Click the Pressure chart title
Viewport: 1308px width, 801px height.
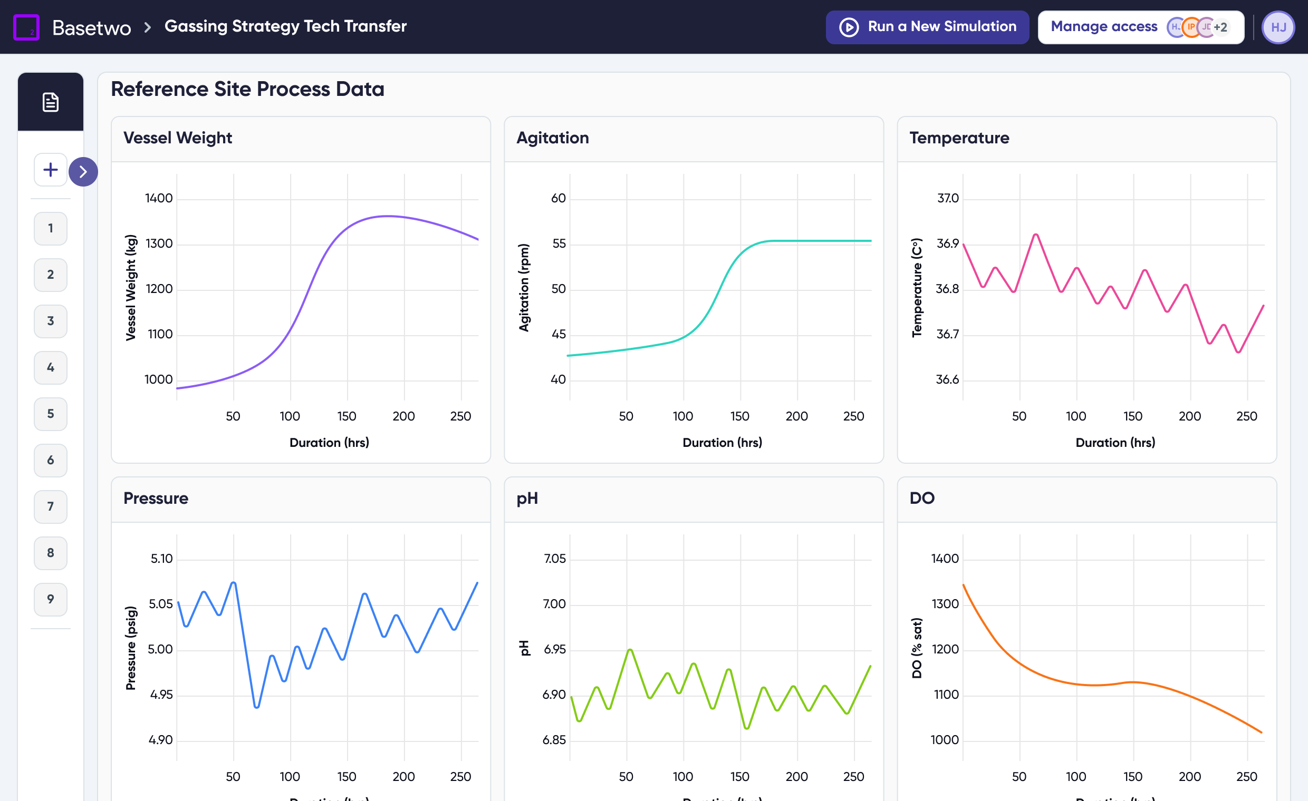tap(156, 498)
